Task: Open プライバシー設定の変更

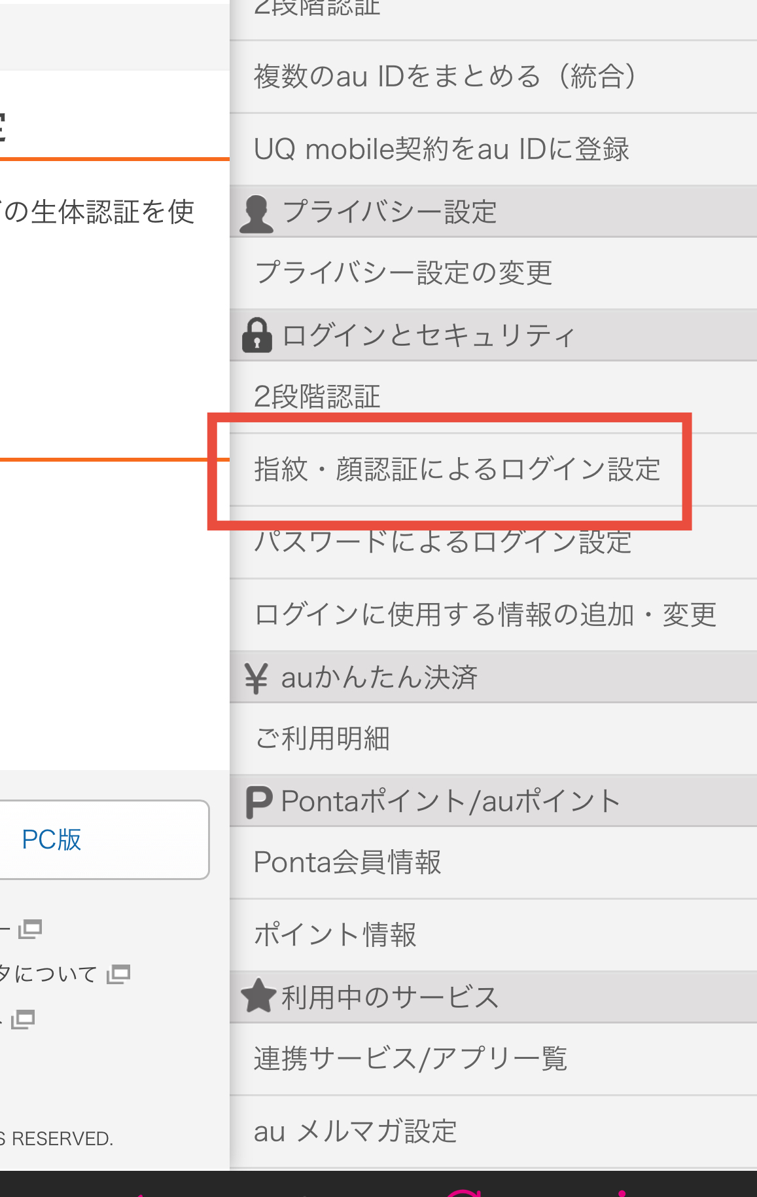Action: pyautogui.click(x=403, y=273)
